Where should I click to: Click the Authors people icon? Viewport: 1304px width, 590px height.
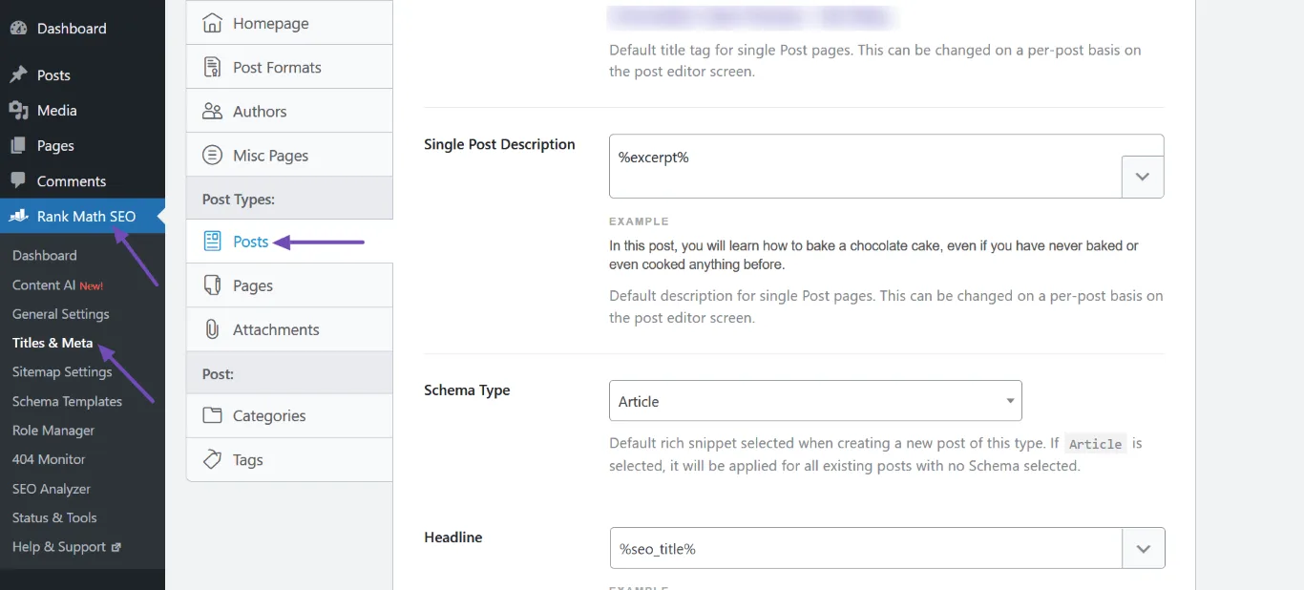[x=212, y=111]
